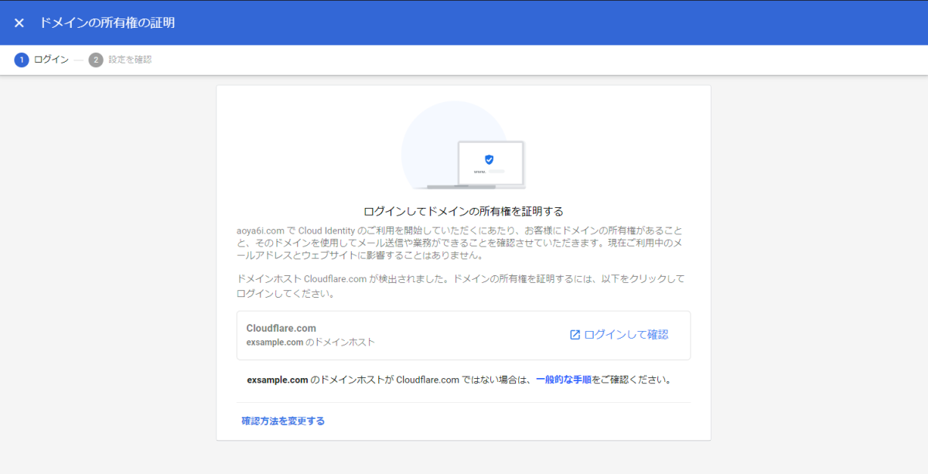928x474 pixels.
Task: Click the ログインして確認 button
Action: coord(619,335)
